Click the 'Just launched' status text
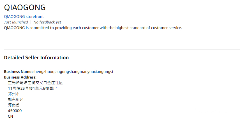 click(16, 22)
